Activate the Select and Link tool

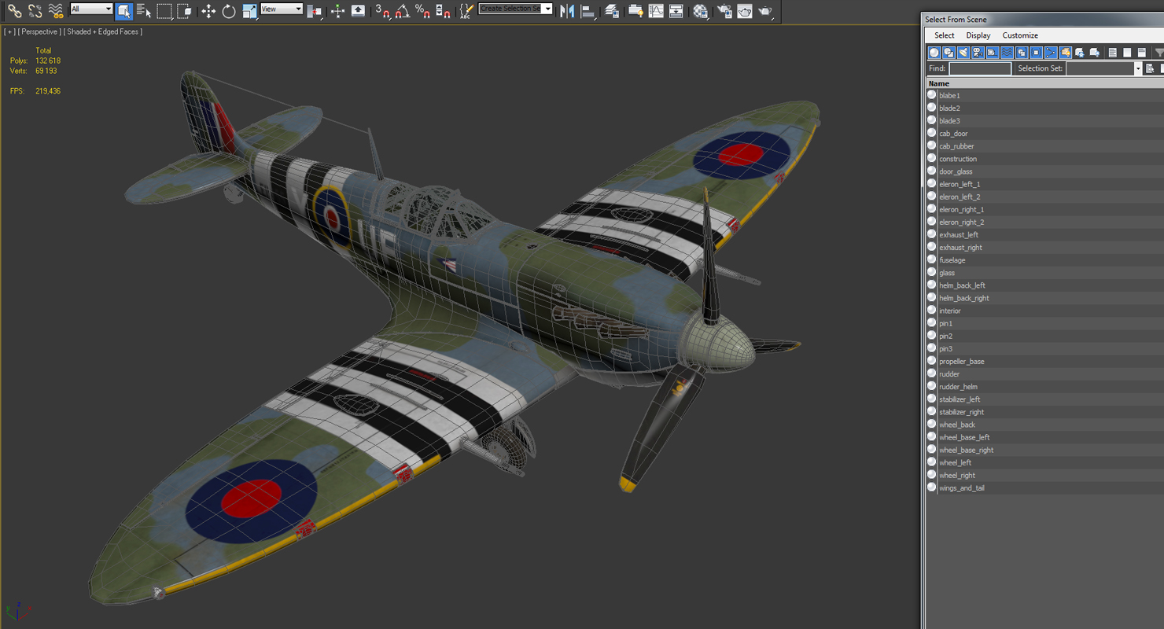click(14, 11)
